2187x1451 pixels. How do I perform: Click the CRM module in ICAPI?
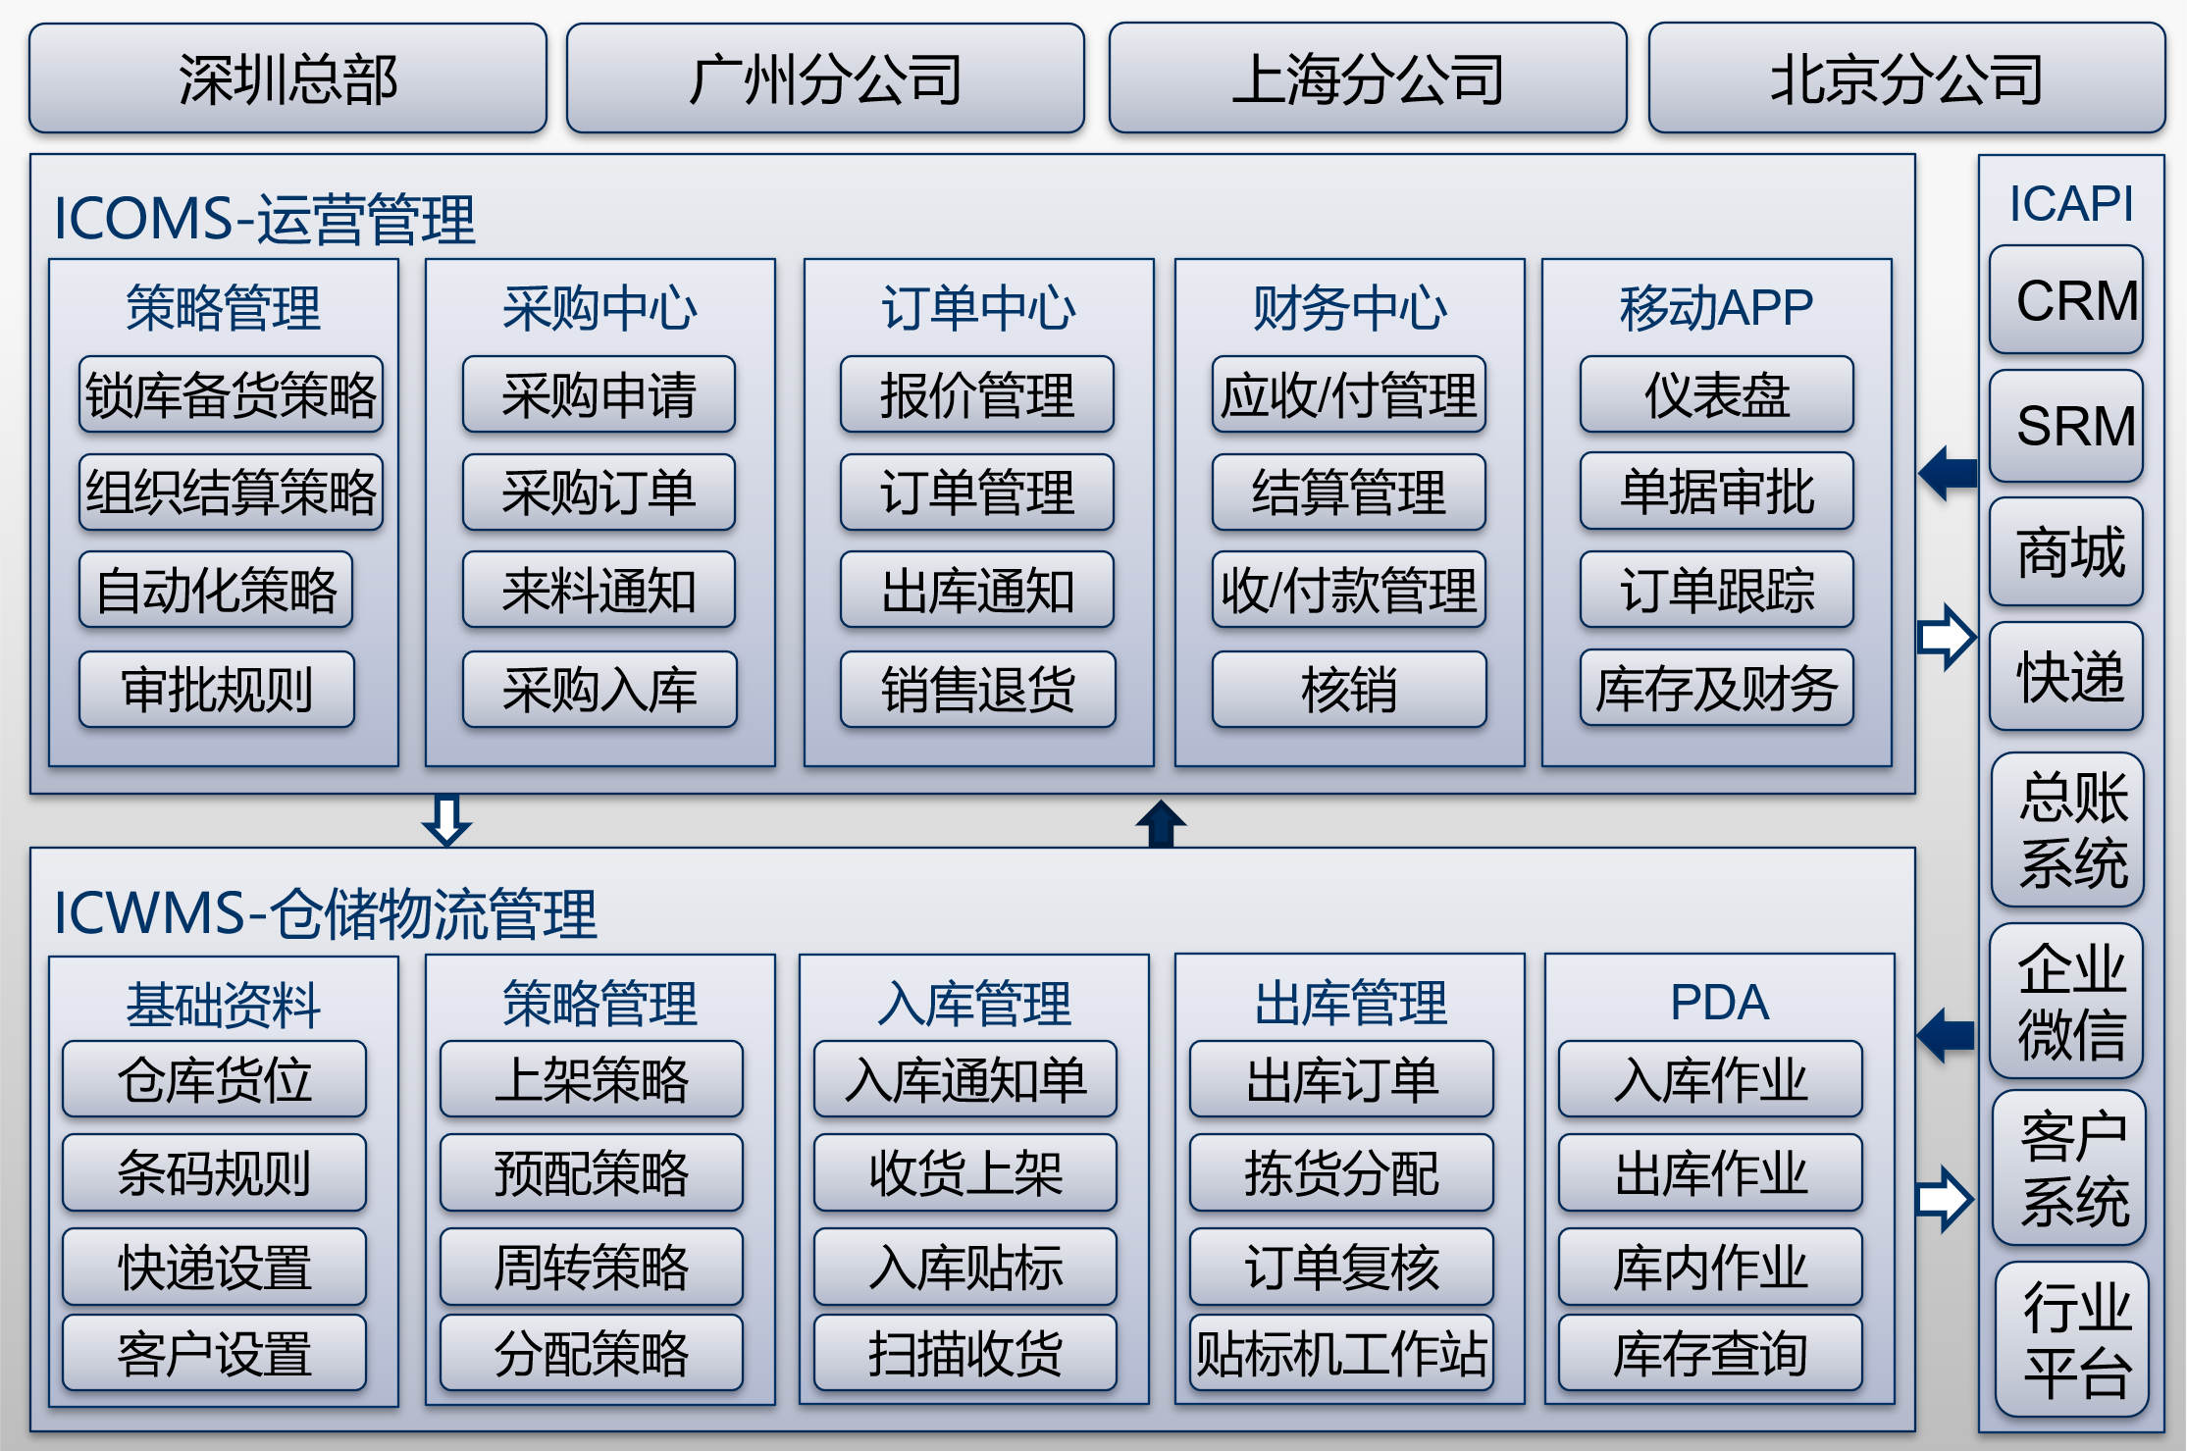coord(2065,300)
